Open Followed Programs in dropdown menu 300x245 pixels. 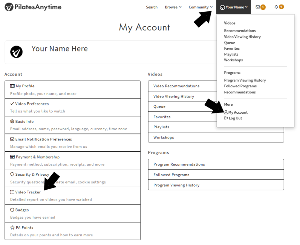(240, 86)
